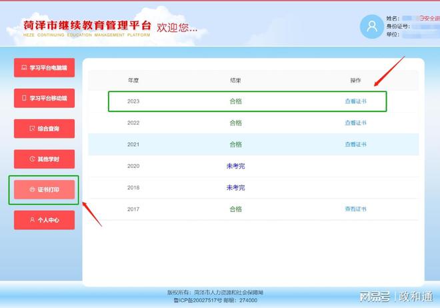Open 综合查询 sidebar button
The height and width of the screenshot is (308, 440).
pyautogui.click(x=45, y=129)
